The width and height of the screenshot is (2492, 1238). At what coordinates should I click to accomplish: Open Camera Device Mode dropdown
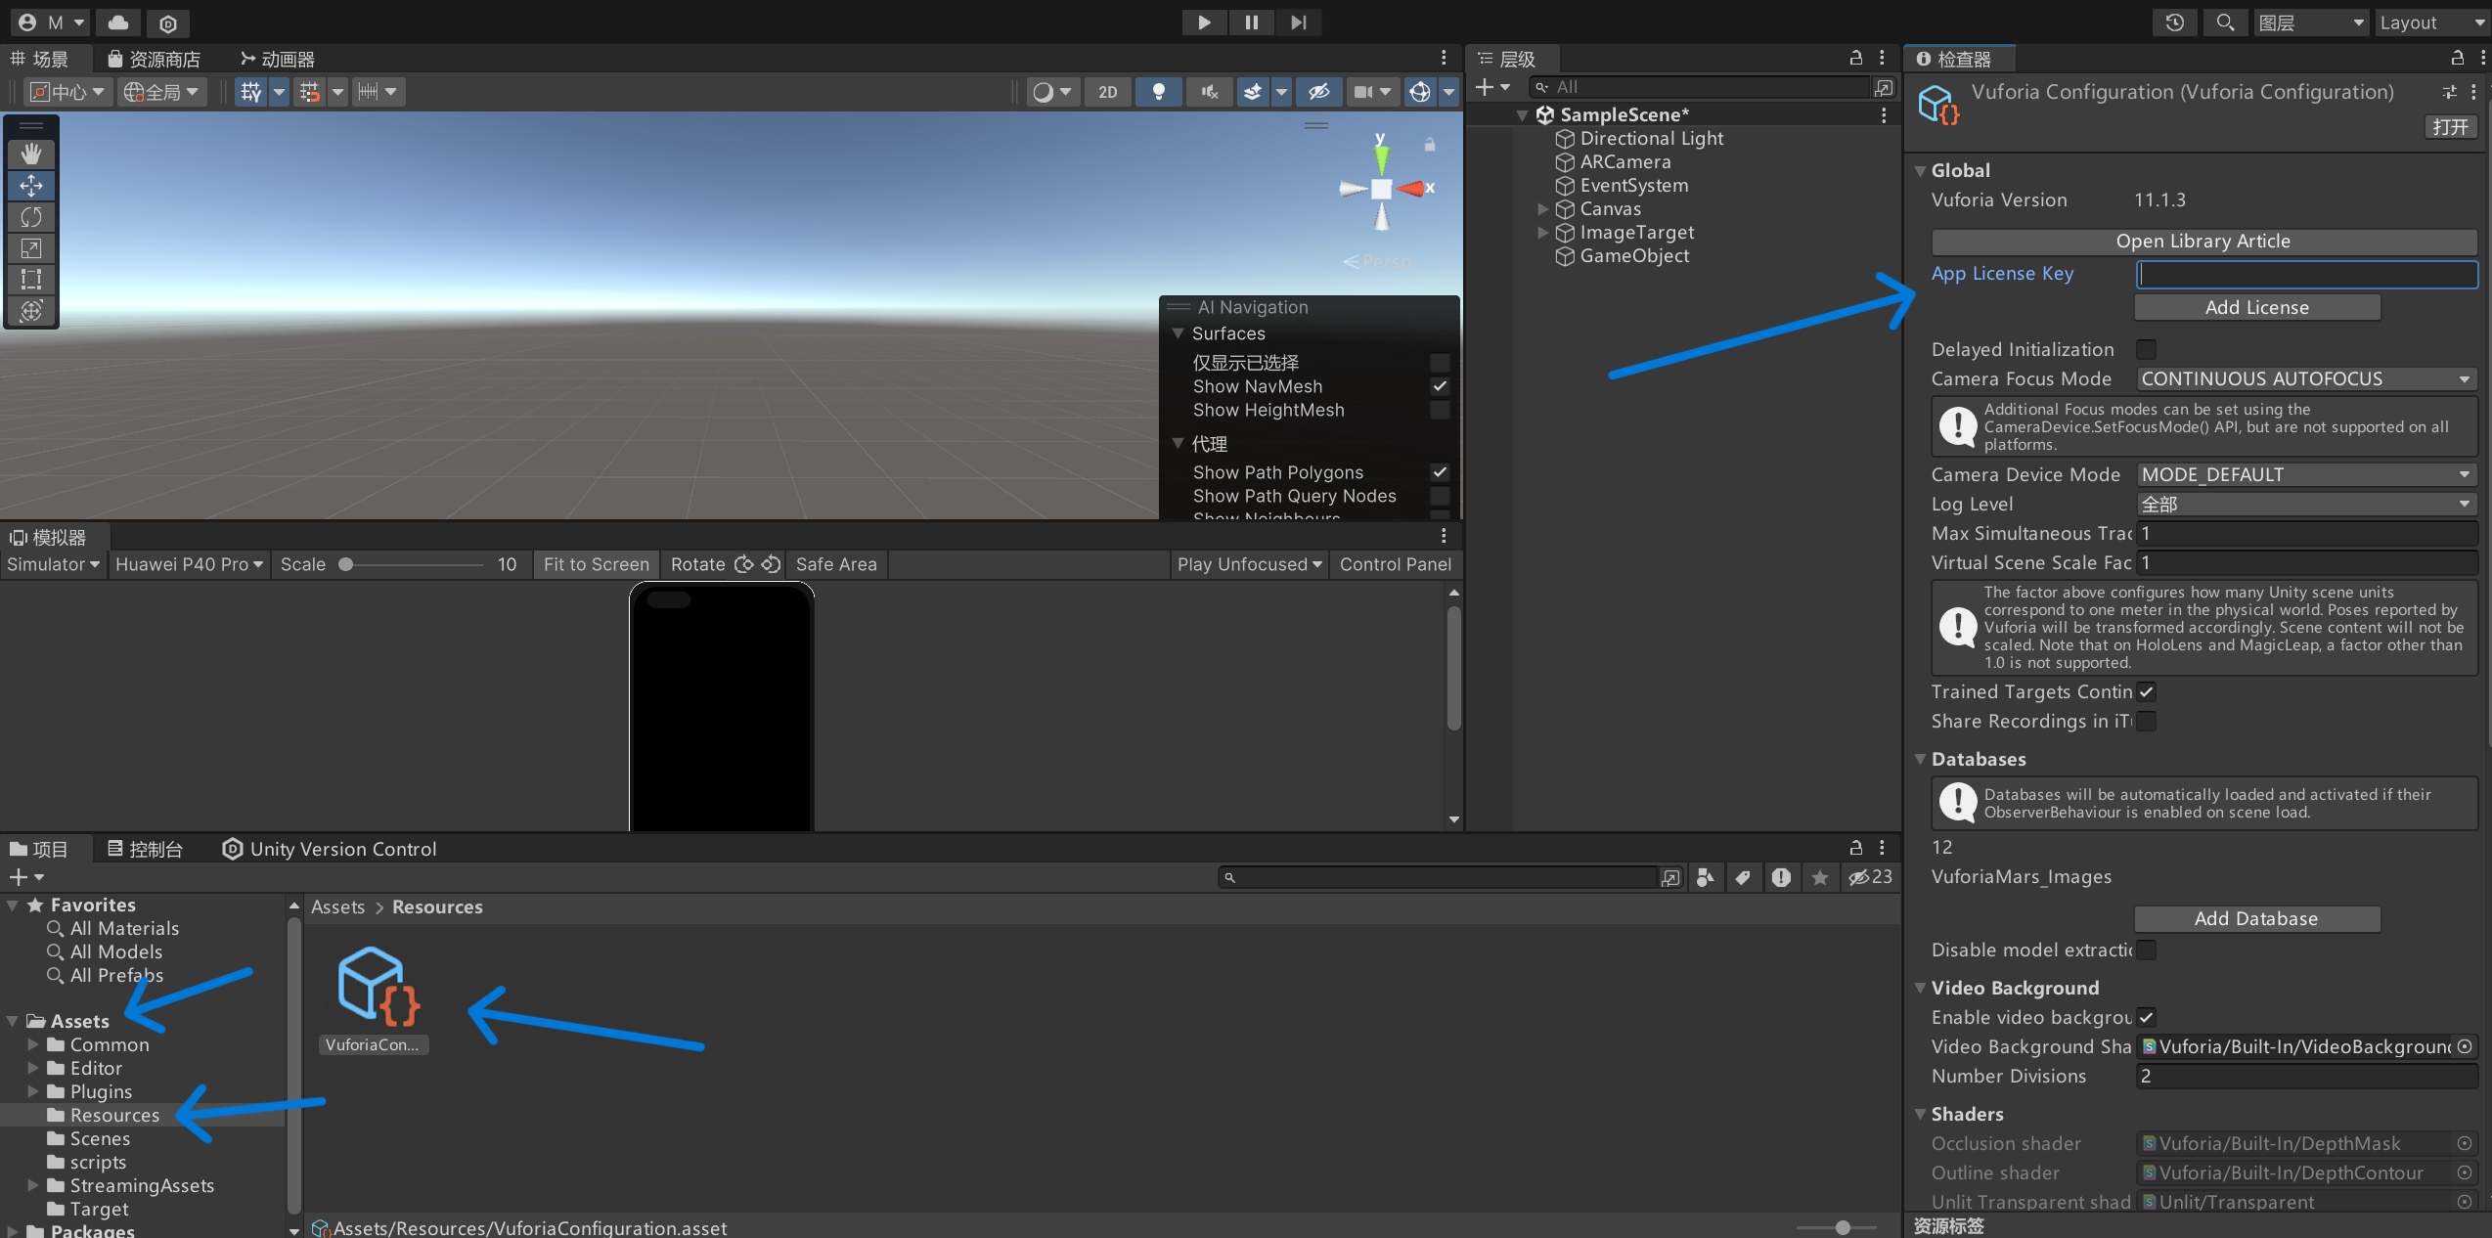click(2306, 474)
